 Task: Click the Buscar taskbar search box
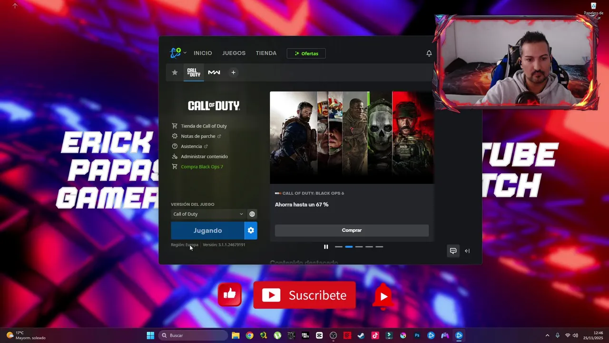(193, 335)
